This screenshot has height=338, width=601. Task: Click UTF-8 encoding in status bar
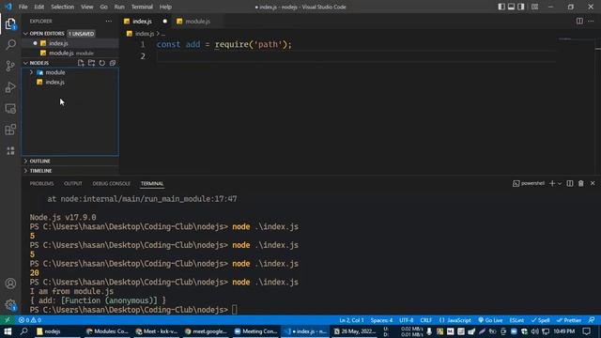(406, 320)
